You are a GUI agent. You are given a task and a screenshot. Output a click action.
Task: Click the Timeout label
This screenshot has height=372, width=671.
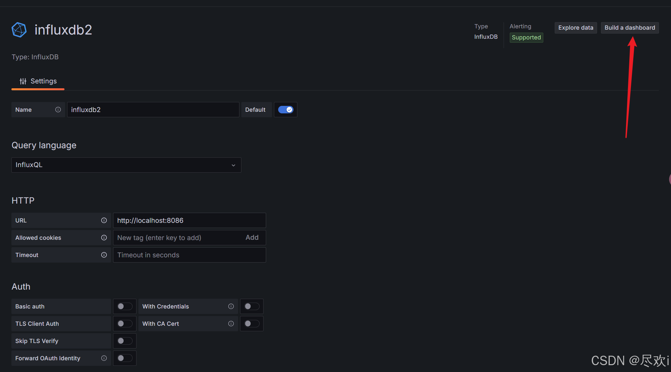click(27, 255)
